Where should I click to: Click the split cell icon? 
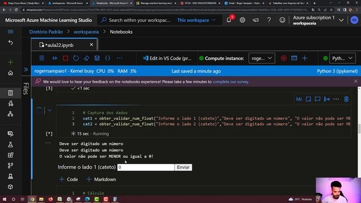(x=327, y=99)
